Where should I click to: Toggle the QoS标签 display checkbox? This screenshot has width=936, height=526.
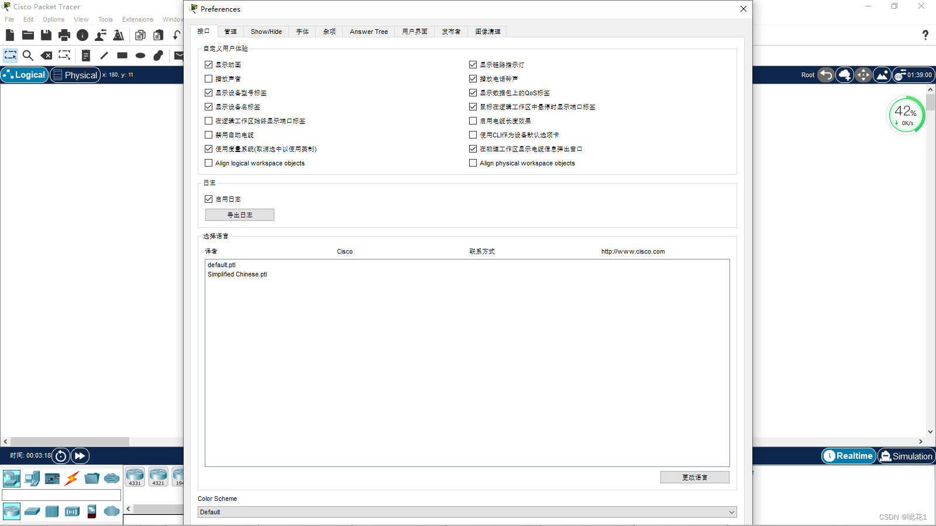pos(473,92)
